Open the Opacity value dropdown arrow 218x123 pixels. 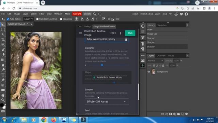pos(181,61)
